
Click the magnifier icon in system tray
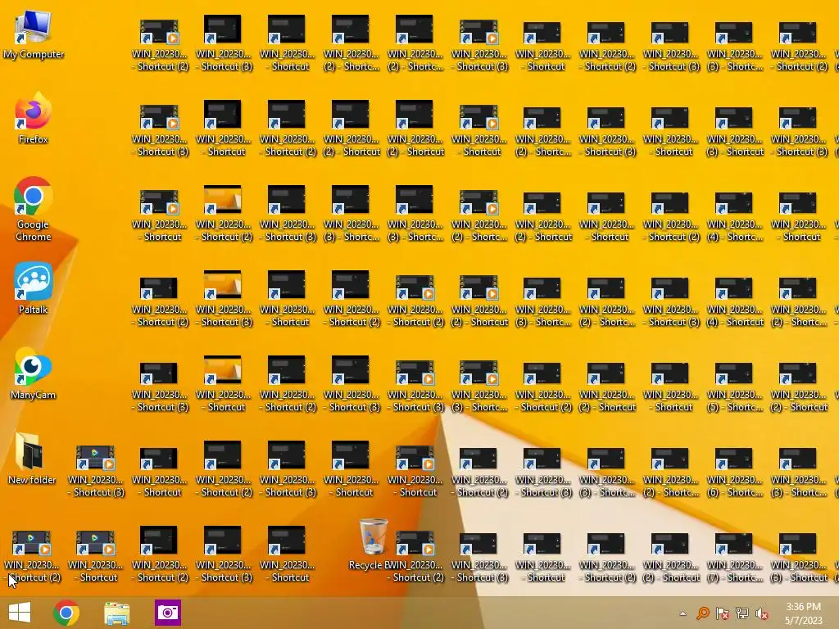tap(703, 613)
